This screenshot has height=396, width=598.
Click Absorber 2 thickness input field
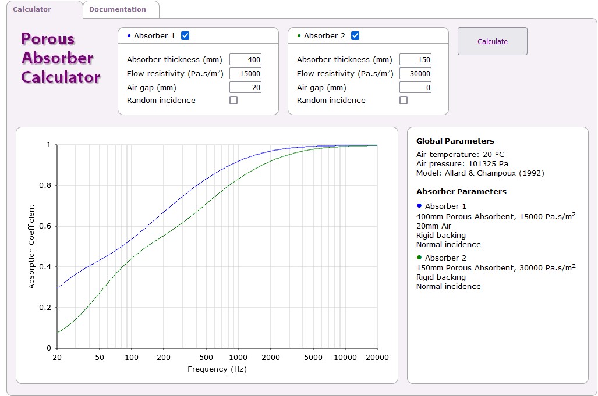pyautogui.click(x=415, y=59)
